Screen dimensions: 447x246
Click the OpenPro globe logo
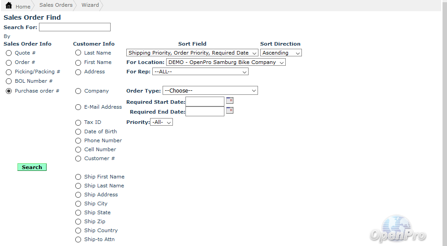pos(397,229)
